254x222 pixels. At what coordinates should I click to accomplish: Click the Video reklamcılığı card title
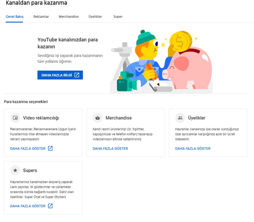point(41,118)
